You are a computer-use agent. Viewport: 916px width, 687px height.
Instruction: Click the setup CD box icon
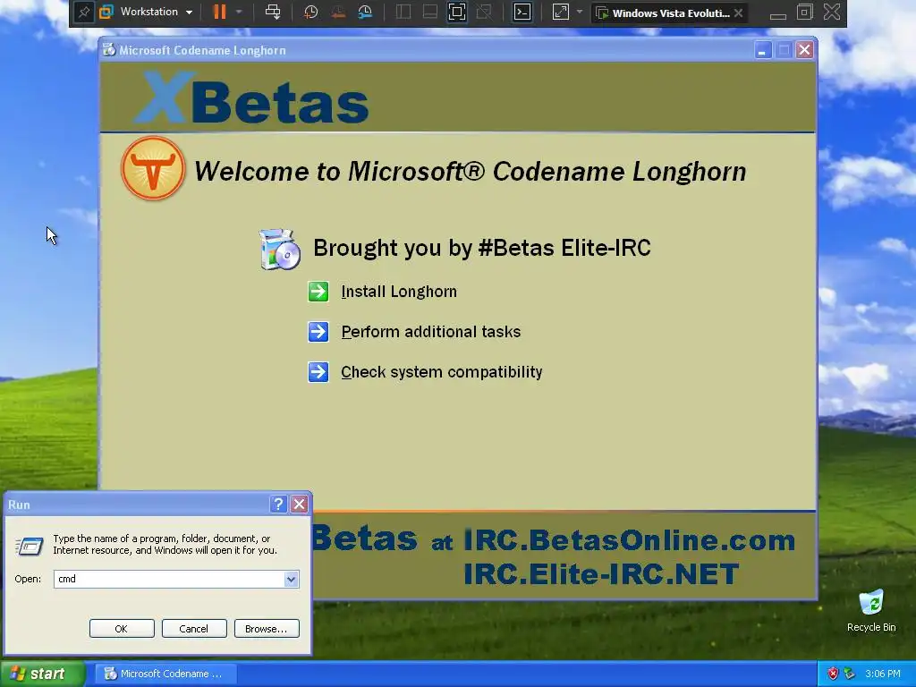pos(280,250)
